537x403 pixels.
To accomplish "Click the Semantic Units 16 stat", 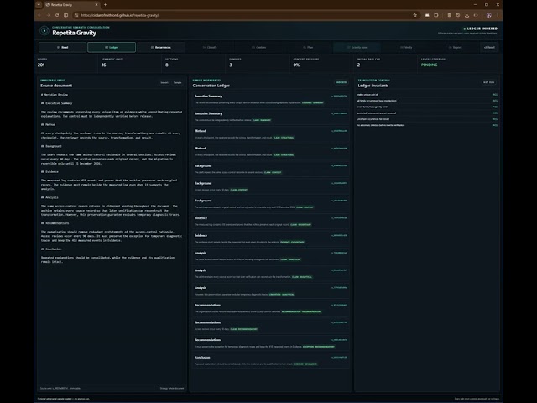I will point(130,63).
